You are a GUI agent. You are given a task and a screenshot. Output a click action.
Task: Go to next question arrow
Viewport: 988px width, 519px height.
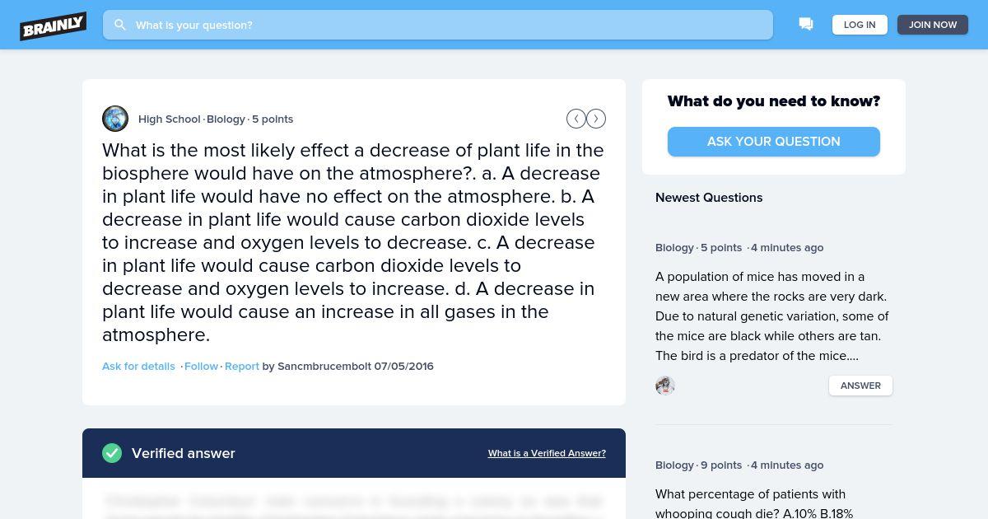click(596, 119)
